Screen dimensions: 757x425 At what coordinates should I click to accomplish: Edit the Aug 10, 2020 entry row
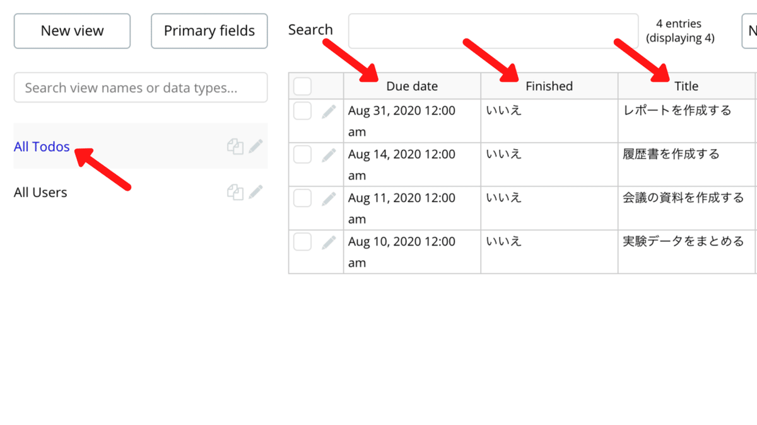(329, 242)
